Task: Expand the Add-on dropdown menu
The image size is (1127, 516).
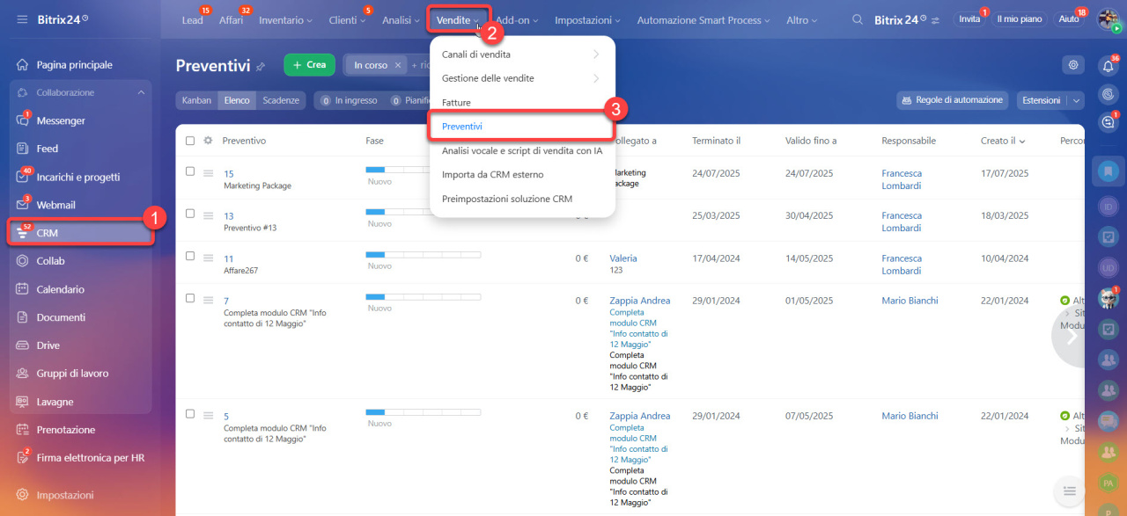Action: pyautogui.click(x=517, y=20)
